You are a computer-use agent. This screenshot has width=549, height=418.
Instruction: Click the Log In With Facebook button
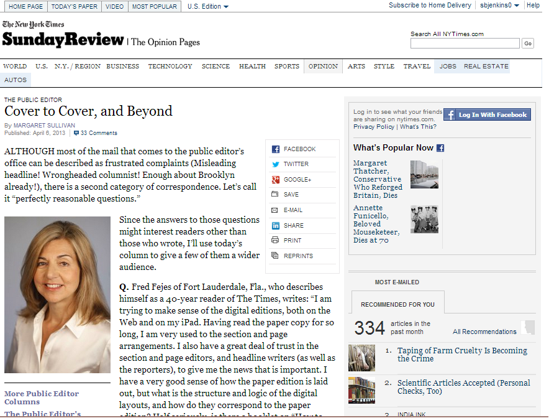tap(487, 114)
